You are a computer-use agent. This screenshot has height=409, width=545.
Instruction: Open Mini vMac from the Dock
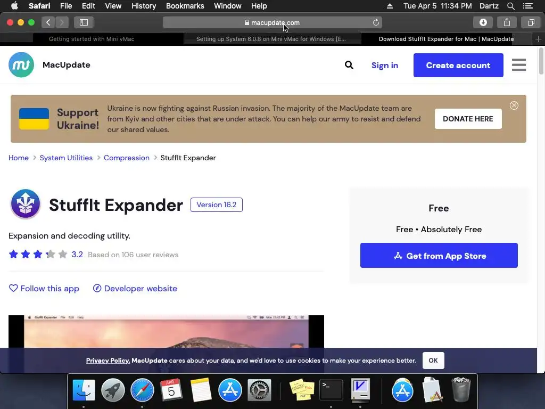click(360, 390)
